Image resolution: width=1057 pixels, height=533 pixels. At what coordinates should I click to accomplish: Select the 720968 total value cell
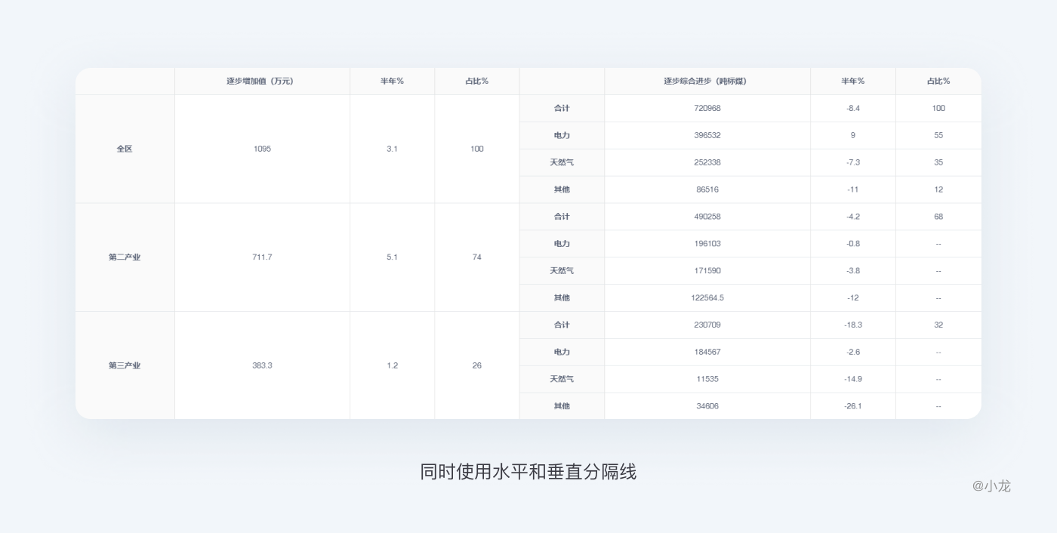click(x=707, y=108)
